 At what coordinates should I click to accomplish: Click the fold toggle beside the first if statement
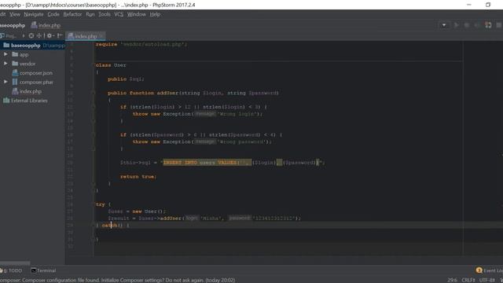click(94, 107)
